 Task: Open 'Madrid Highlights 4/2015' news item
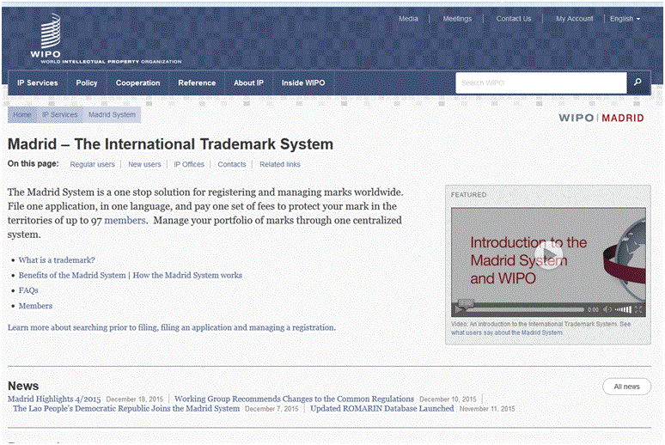coord(54,399)
